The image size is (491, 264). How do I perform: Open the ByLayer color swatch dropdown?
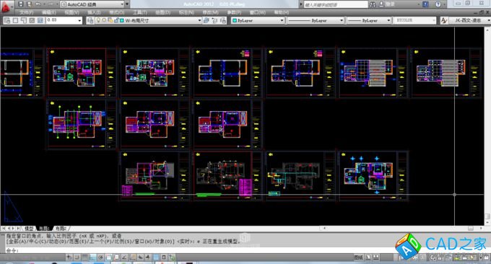coord(258,20)
